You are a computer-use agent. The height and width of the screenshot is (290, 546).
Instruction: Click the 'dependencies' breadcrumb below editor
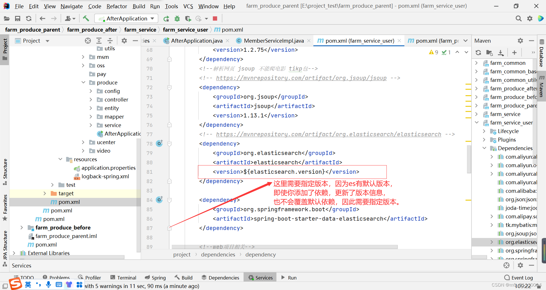pos(218,254)
